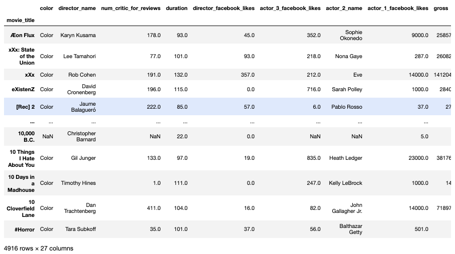Click director Jaume Balagueró cell

point(83,107)
